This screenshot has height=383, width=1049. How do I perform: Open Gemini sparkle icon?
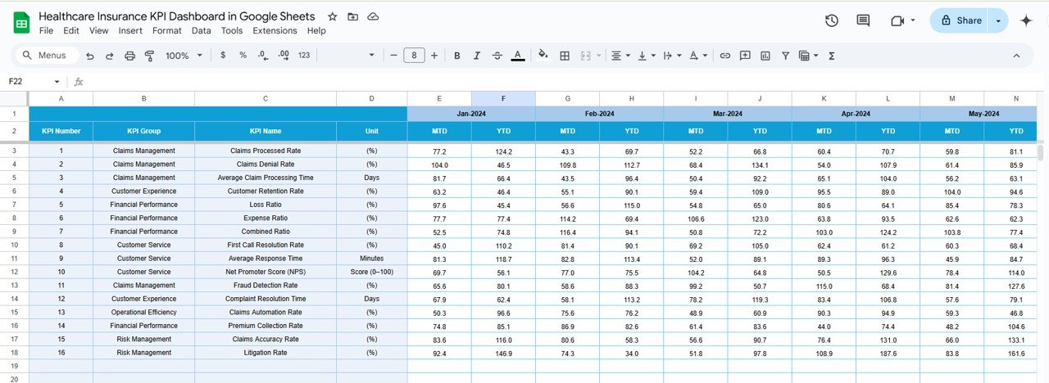(x=1026, y=20)
